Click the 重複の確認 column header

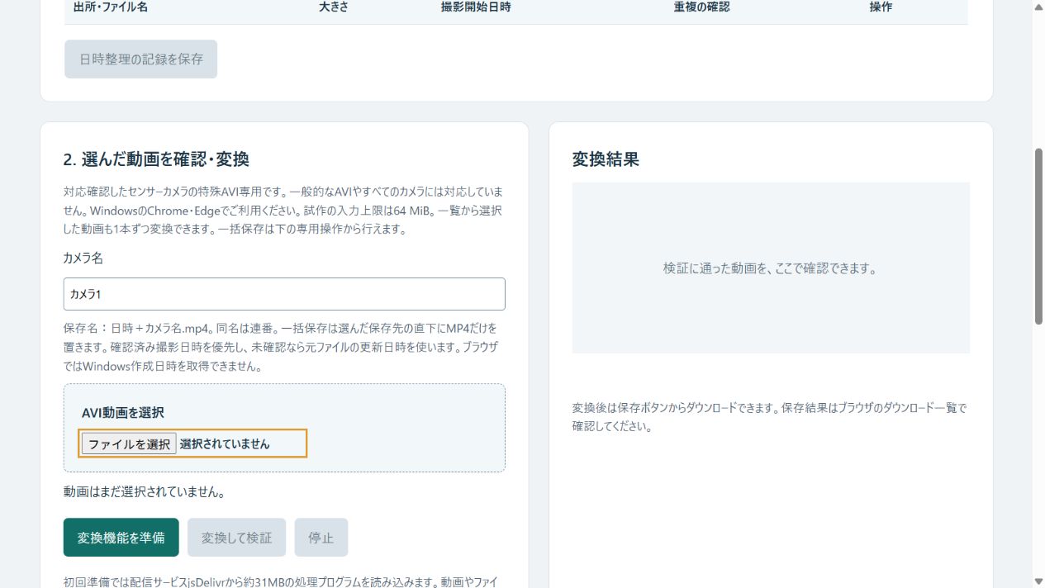pos(701,7)
